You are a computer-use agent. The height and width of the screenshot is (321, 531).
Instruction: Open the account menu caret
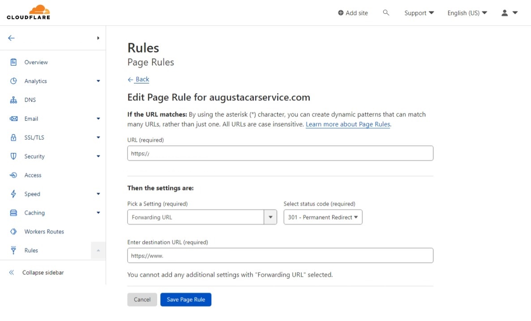pyautogui.click(x=515, y=13)
